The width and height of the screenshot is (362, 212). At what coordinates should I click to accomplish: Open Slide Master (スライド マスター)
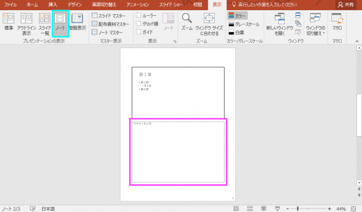tap(109, 16)
